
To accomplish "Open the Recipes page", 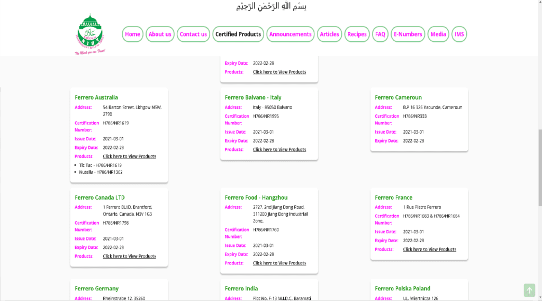I will pyautogui.click(x=357, y=34).
